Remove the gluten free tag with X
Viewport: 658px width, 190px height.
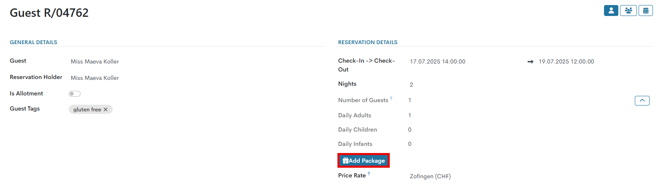point(105,109)
